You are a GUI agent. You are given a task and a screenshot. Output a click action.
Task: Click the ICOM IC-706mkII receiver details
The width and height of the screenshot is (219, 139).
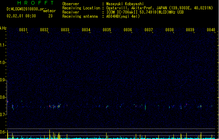coord(145,12)
